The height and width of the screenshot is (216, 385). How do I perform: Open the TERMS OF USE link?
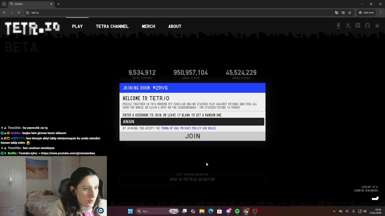click(170, 128)
